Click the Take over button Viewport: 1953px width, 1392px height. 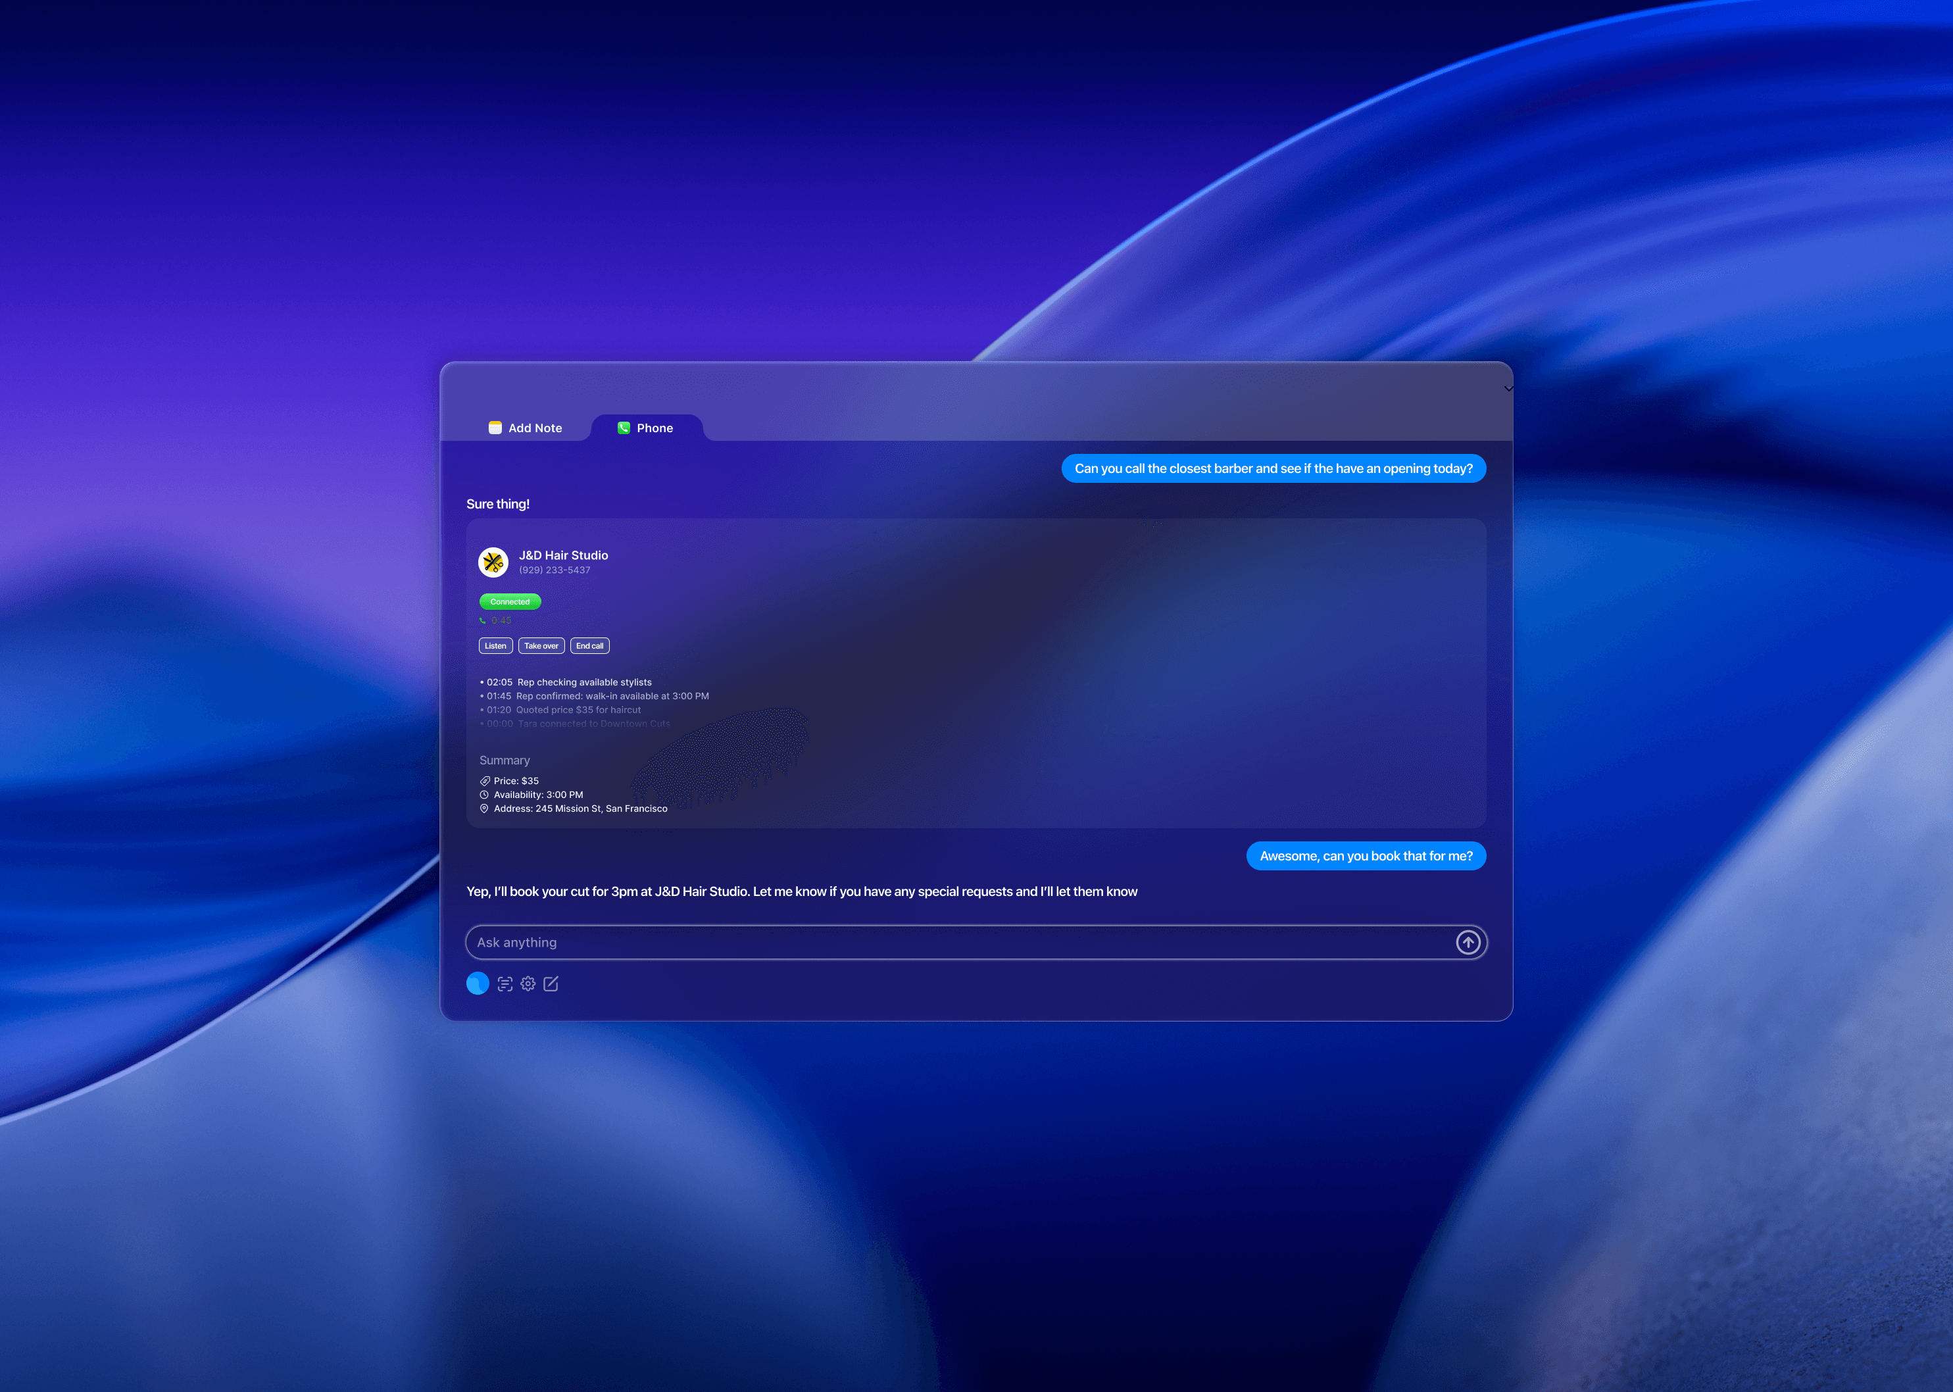pos(541,645)
